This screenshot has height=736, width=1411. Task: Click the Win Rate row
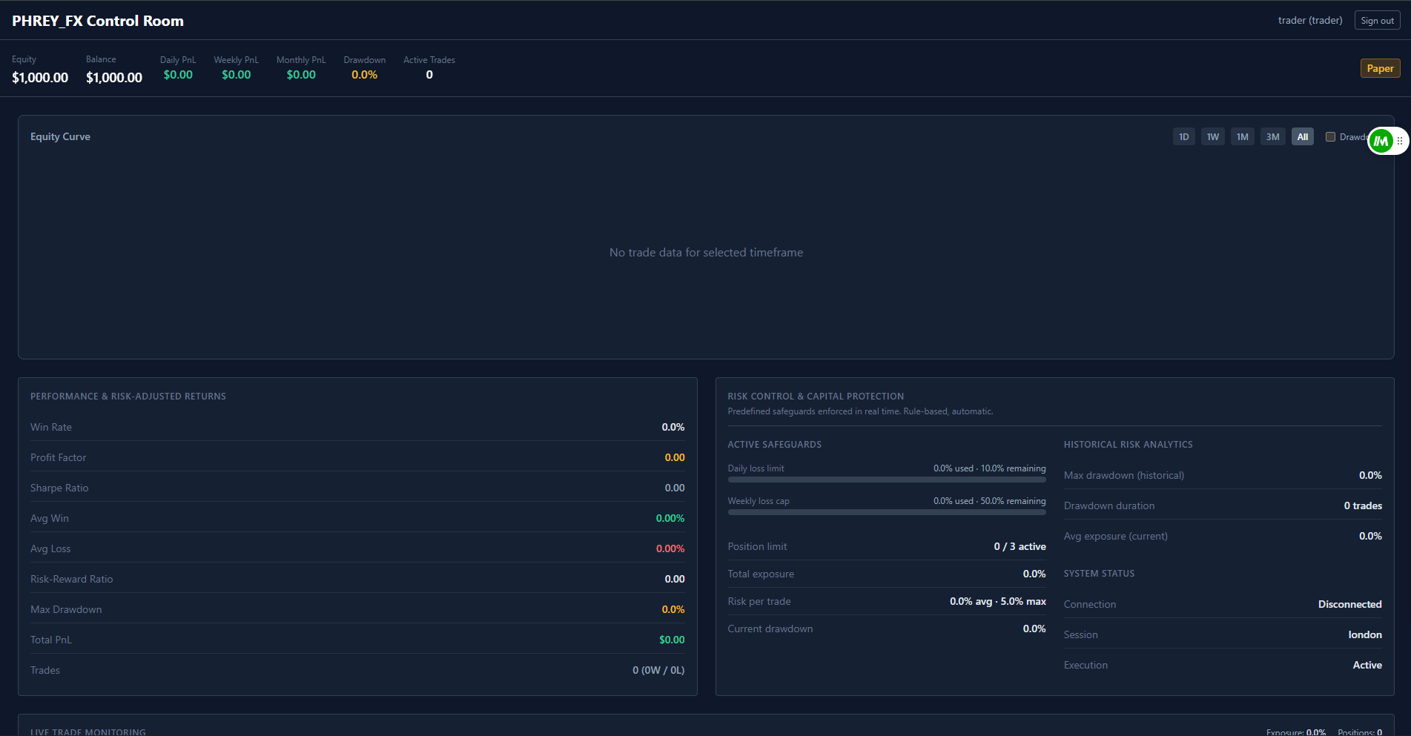pos(357,427)
